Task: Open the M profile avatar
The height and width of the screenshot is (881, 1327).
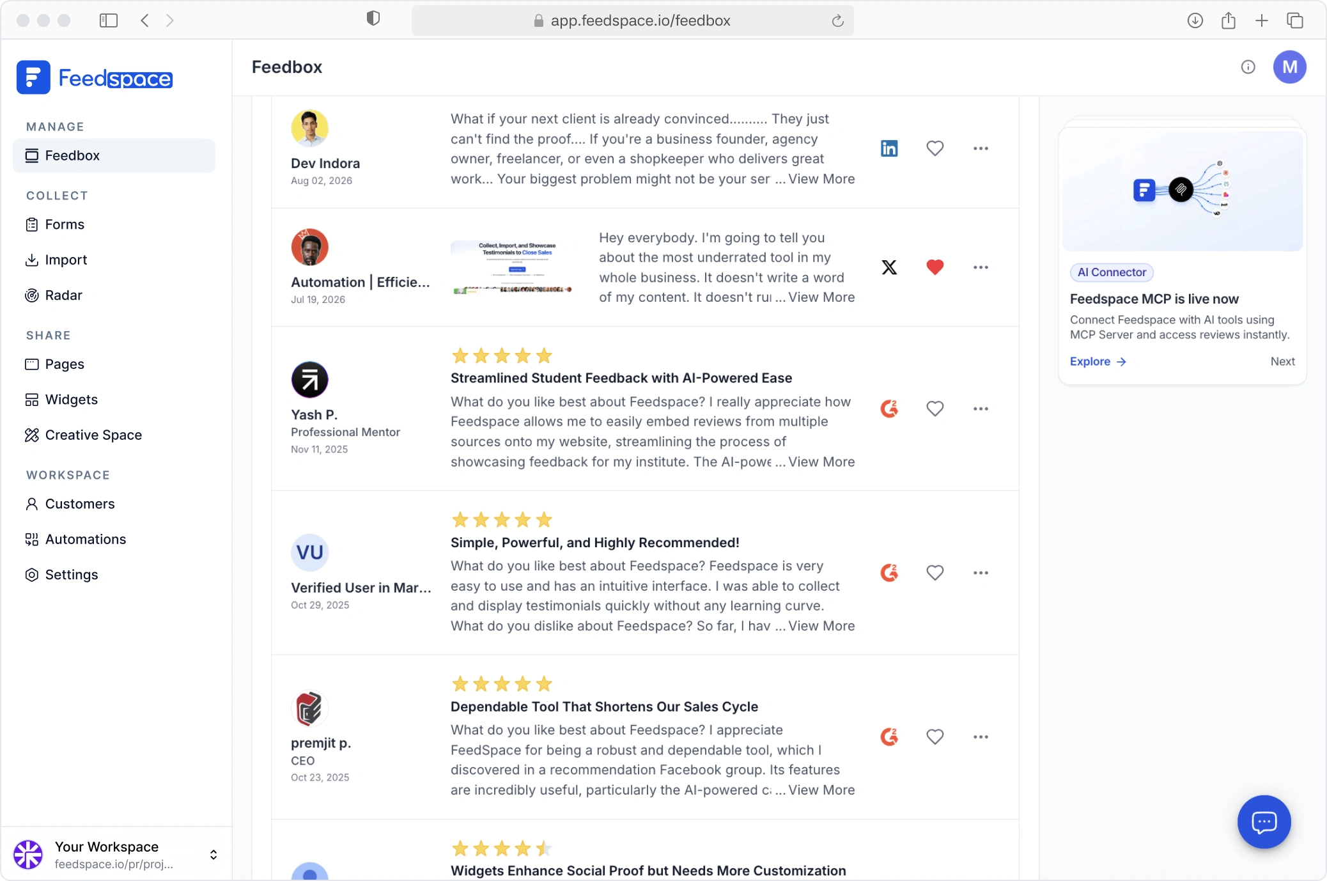Action: (x=1289, y=67)
